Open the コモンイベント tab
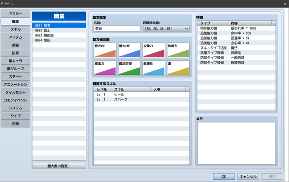 (15, 100)
